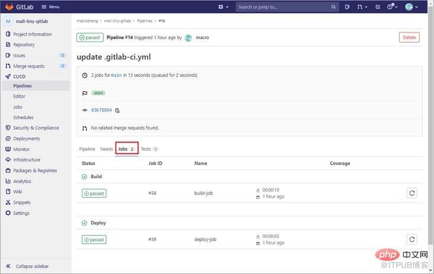
Task: Retry the deploy-job with the retry icon
Action: 412,239
